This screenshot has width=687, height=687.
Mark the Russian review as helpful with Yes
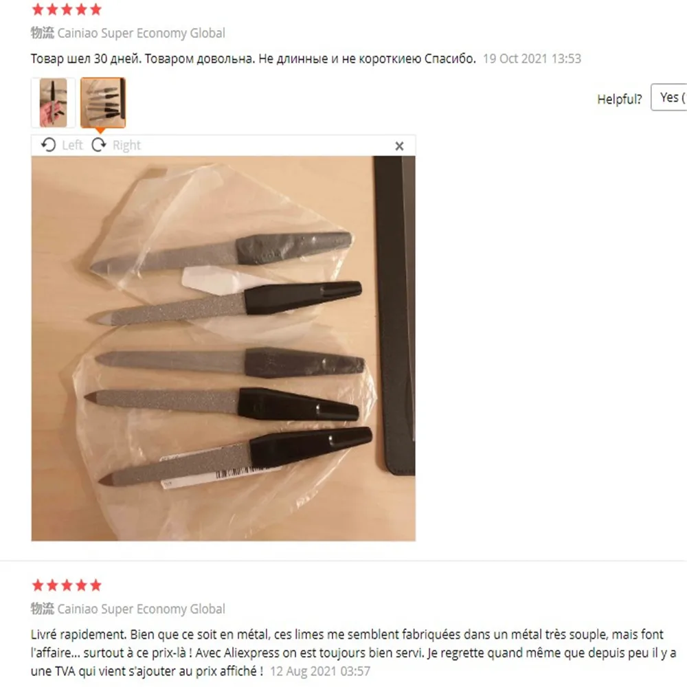pos(669,98)
